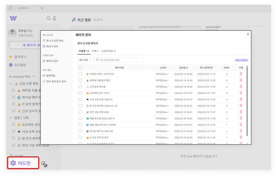Collapse the 경영 / 기획 tree section

(x=11, y=118)
